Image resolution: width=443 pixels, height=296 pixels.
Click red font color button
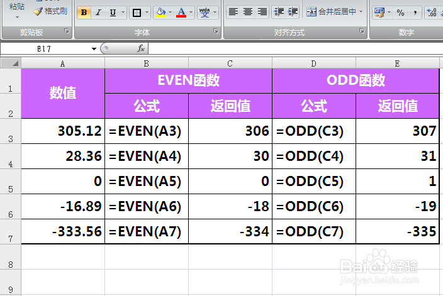(x=181, y=13)
